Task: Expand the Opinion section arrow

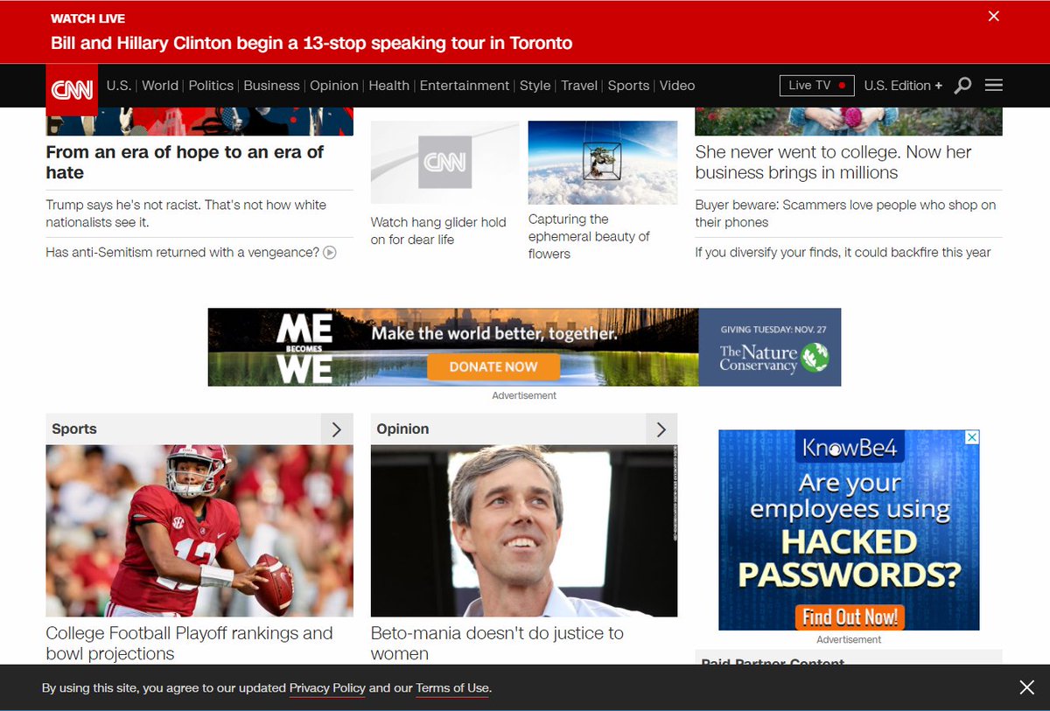Action: click(661, 429)
